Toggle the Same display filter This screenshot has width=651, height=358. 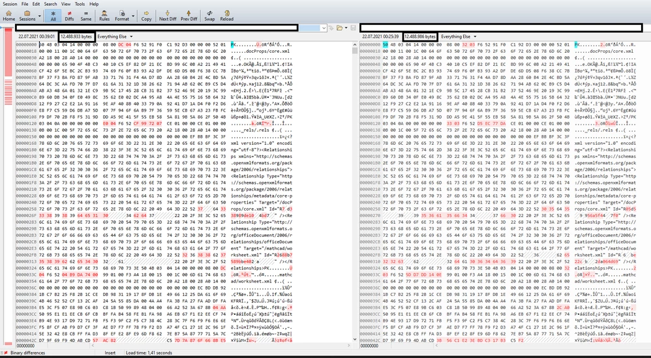[86, 16]
